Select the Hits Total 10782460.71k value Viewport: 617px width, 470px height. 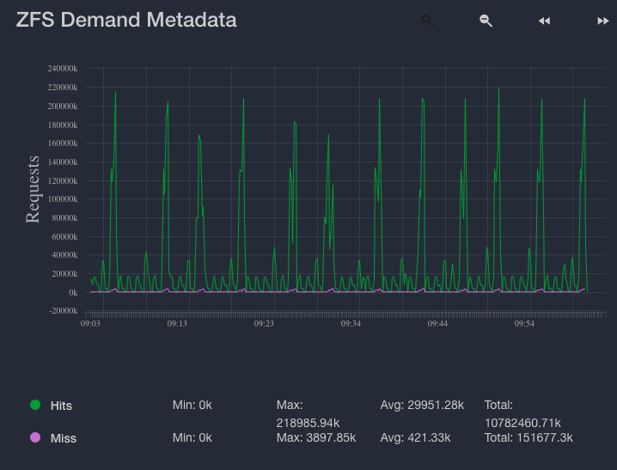click(522, 414)
